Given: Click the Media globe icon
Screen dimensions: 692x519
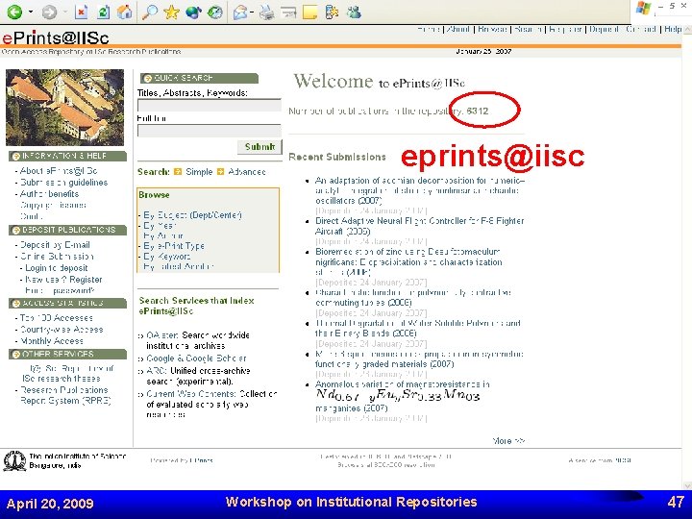Looking at the screenshot, I should (193, 12).
